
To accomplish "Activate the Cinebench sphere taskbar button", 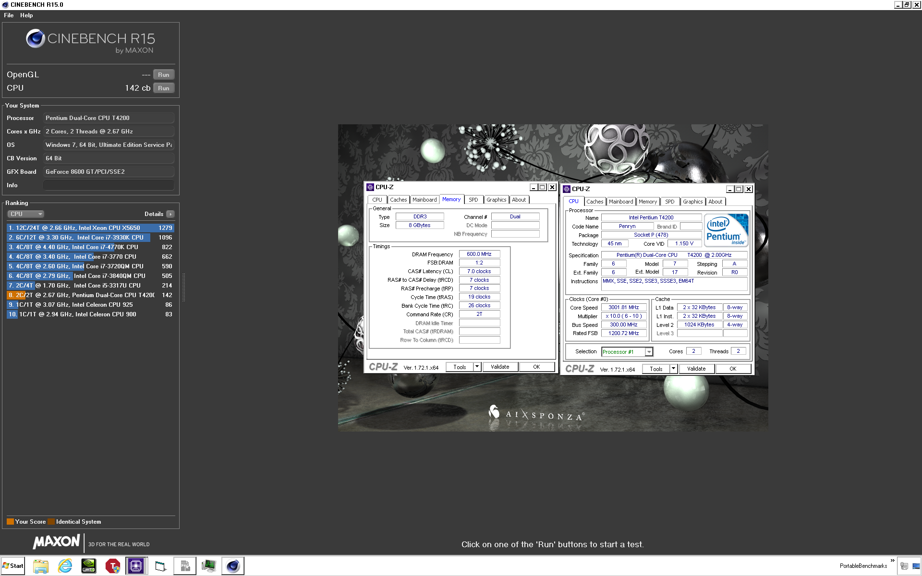I will click(x=233, y=566).
